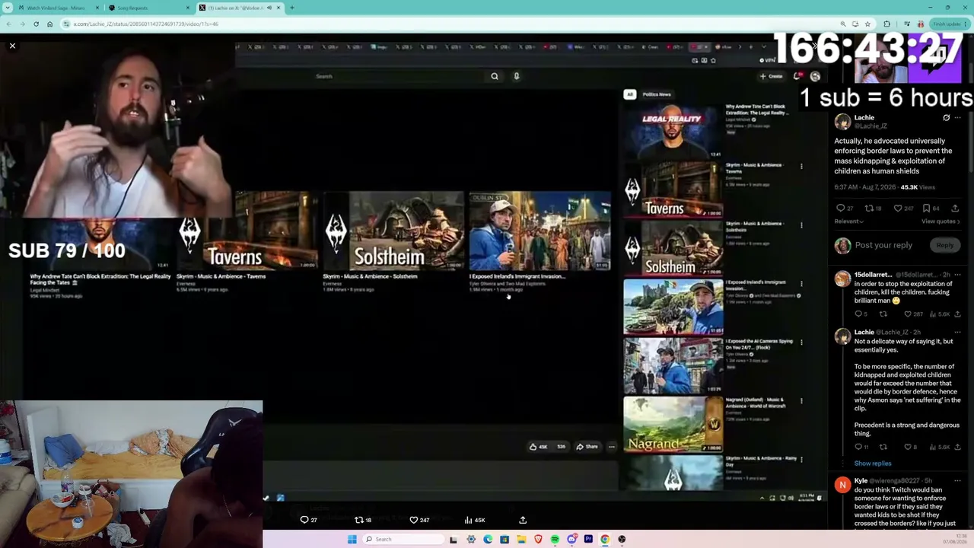This screenshot has height=548, width=974.
Task: Repost using the icon below the video
Action: [x=359, y=520]
